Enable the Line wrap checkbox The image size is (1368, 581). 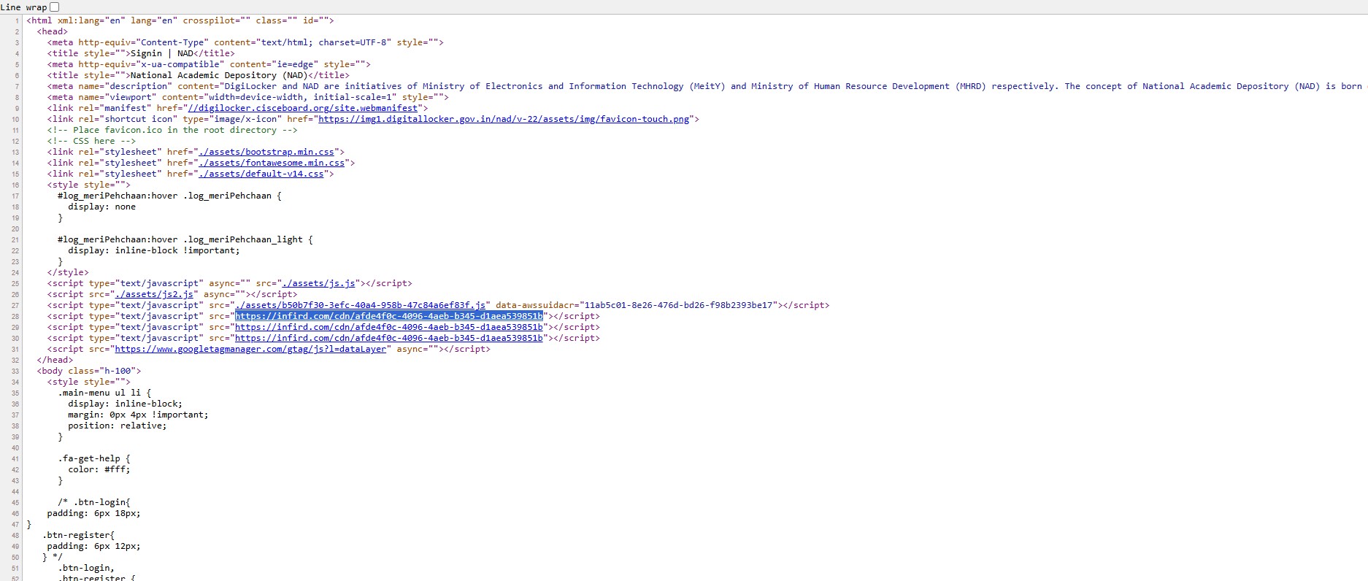54,7
